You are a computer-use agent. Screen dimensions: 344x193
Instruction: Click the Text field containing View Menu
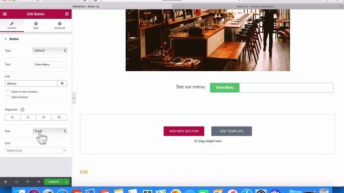point(49,64)
